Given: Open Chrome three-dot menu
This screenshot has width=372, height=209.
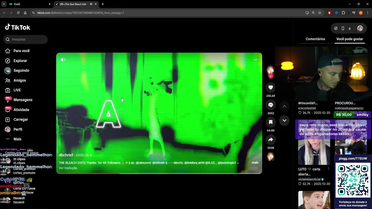Looking at the screenshot, I should point(368,13).
